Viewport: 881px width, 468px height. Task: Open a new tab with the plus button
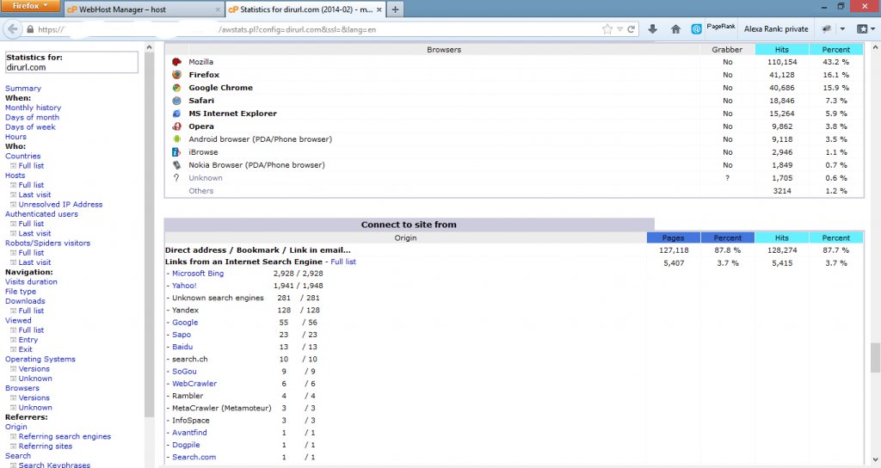(x=395, y=9)
